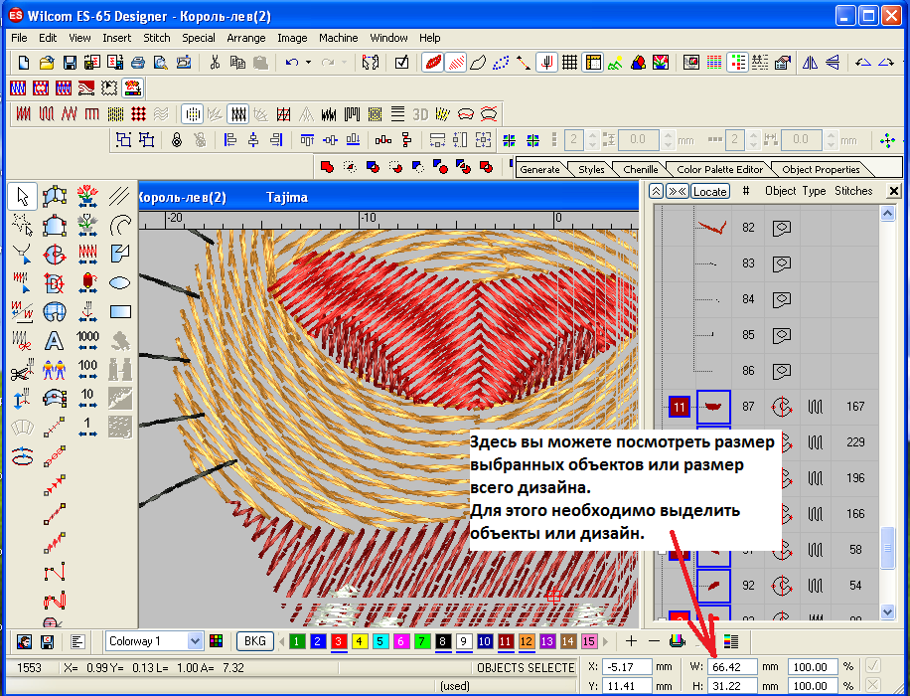Select the arrow Select Object tool
The width and height of the screenshot is (910, 696).
[x=23, y=196]
